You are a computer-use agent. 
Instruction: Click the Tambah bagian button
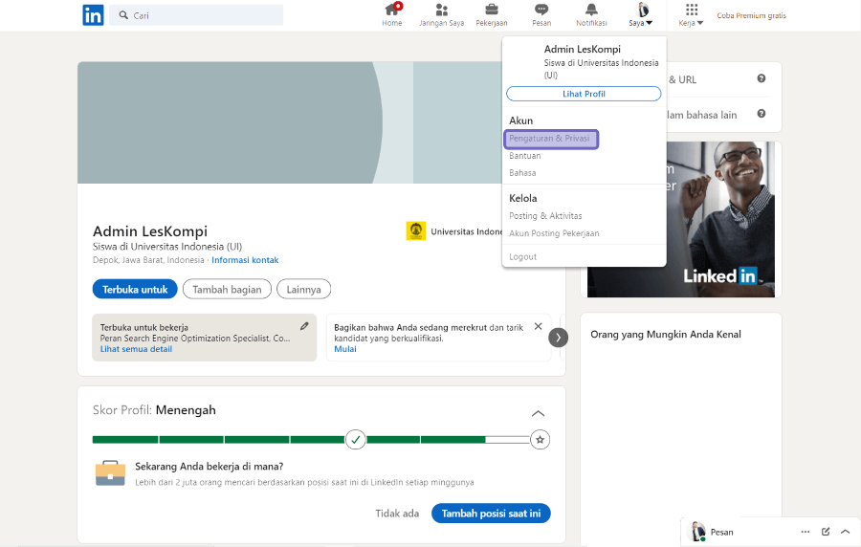pos(227,289)
